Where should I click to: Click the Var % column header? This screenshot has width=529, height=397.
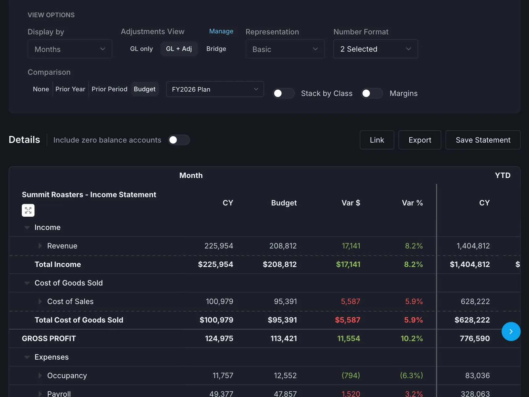click(412, 203)
